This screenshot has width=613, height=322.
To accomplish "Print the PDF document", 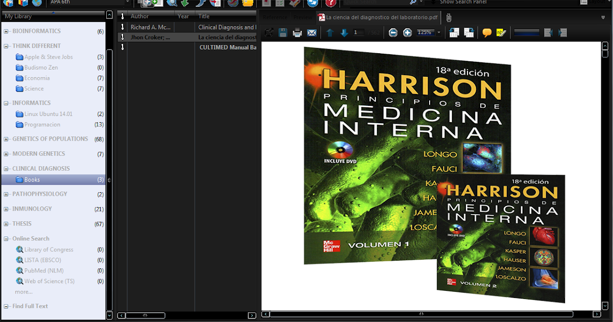I will (297, 33).
